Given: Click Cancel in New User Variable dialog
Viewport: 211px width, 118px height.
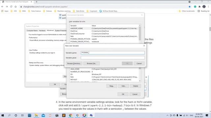Looking at the screenshot, I should (x=139, y=63).
